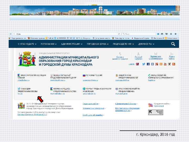Expand the Администрация menu
The height and width of the screenshot is (142, 189).
click(72, 44)
